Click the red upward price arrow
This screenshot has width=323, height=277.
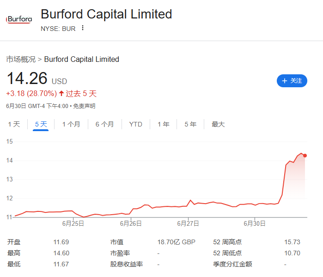(61, 94)
